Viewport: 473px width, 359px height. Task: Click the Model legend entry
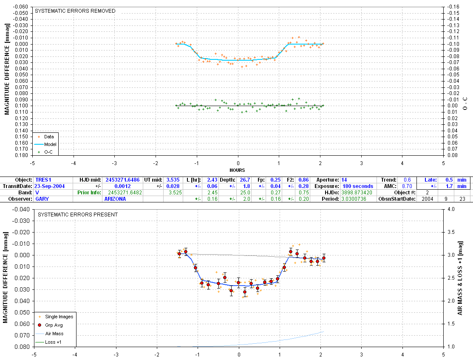(45, 144)
